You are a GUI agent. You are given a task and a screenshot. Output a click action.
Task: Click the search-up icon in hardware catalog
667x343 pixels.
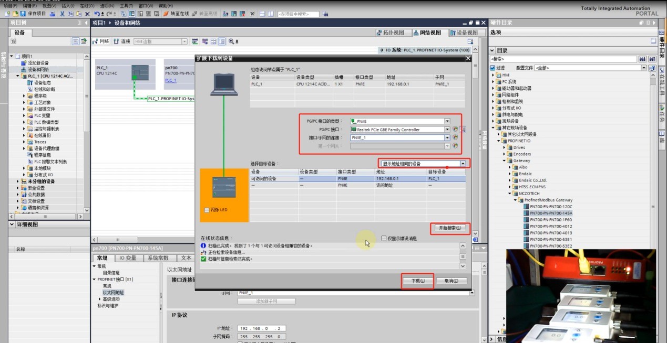(x=652, y=59)
